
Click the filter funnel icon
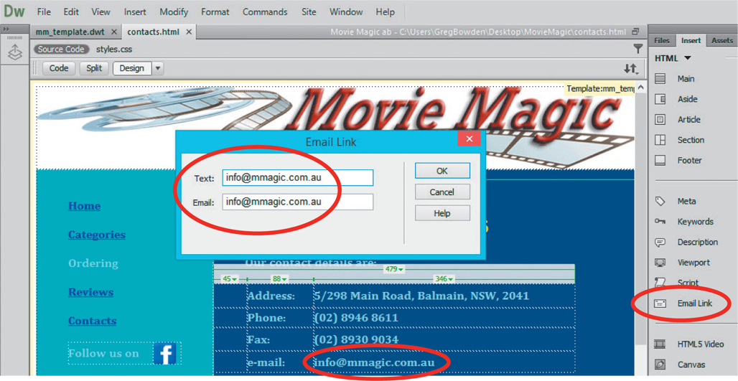click(x=637, y=49)
